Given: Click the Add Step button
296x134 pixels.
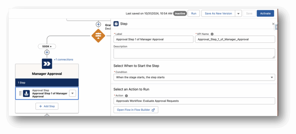Looking at the screenshot, I should (47, 106).
